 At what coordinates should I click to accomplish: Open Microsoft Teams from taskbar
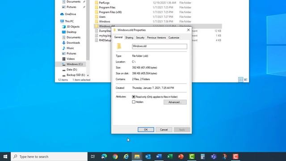tap(214, 157)
